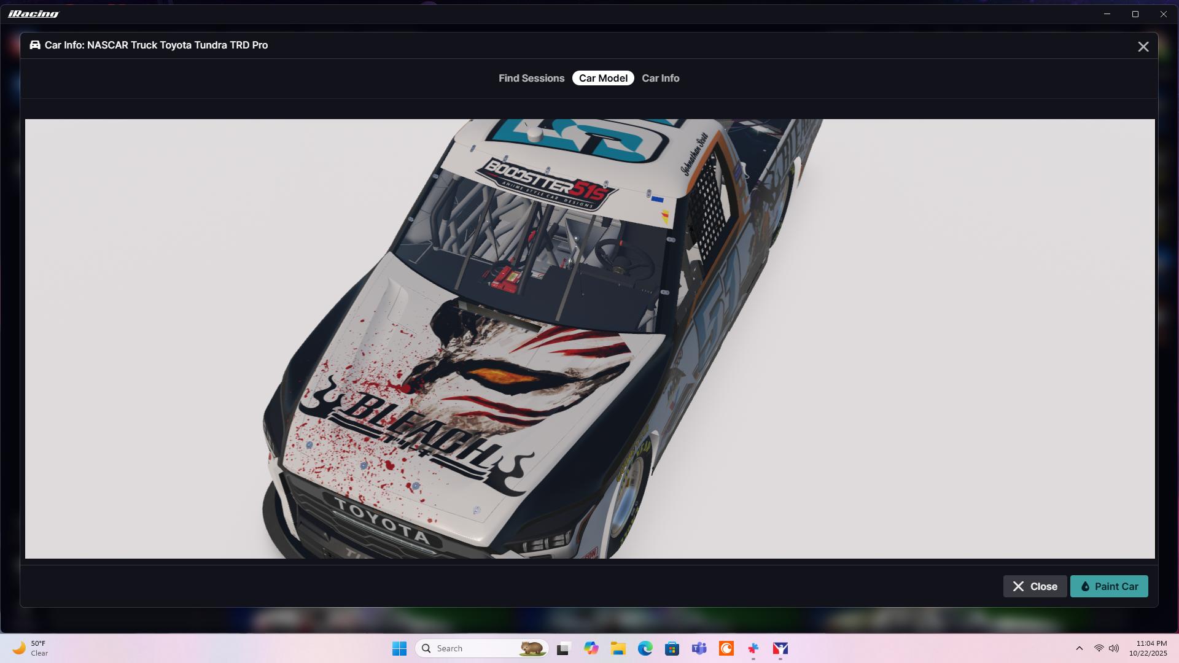Open the Windows Start menu
1179x663 pixels.
click(x=399, y=648)
